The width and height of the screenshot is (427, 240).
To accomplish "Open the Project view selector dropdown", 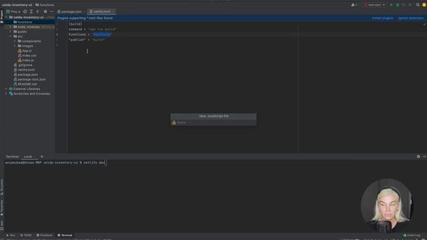I will point(13,12).
